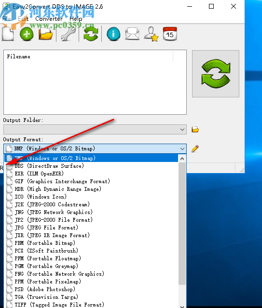Viewport: 262px width, 308px height.
Task: Open the blue info icon
Action: coord(113,34)
